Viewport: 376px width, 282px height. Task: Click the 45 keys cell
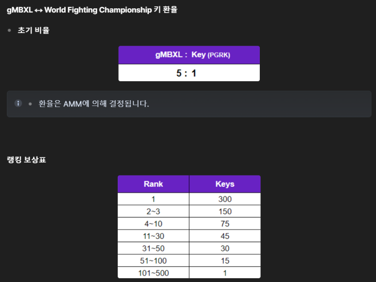click(225, 236)
